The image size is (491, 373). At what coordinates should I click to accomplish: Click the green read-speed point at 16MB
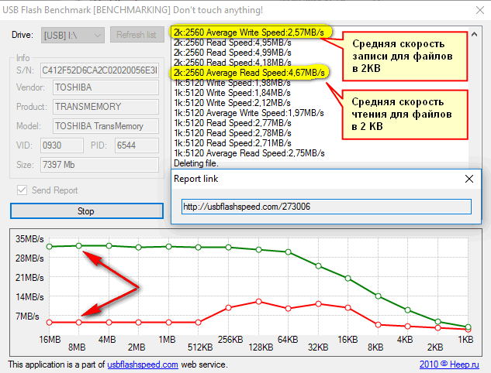point(49,247)
